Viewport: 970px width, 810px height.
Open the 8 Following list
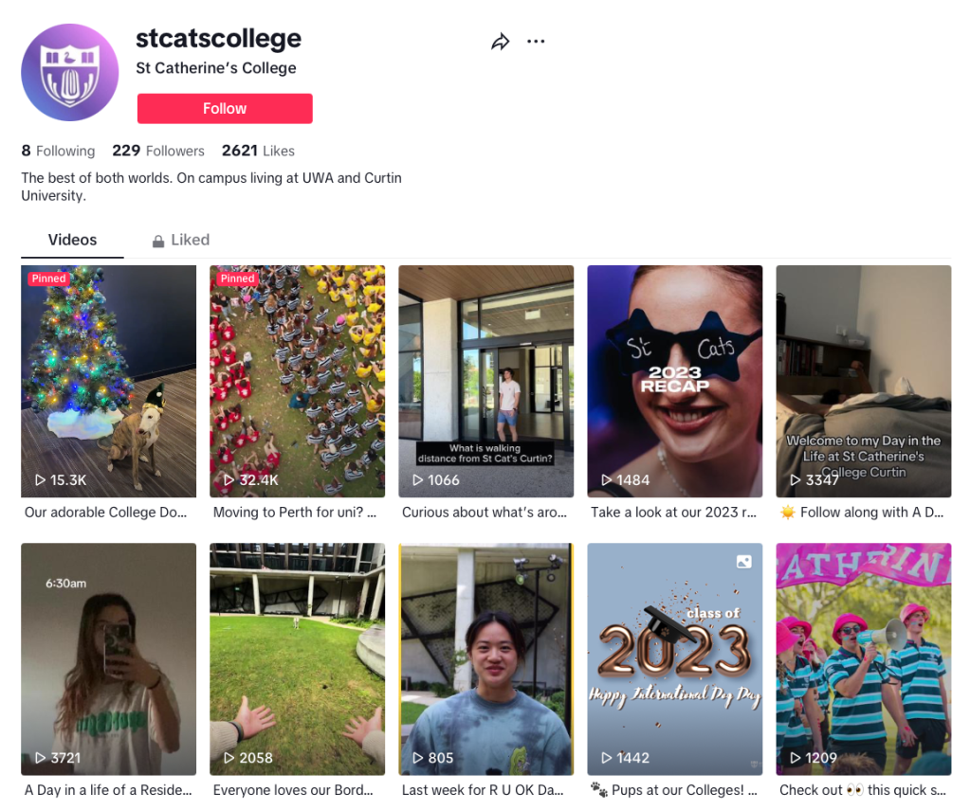pyautogui.click(x=58, y=151)
